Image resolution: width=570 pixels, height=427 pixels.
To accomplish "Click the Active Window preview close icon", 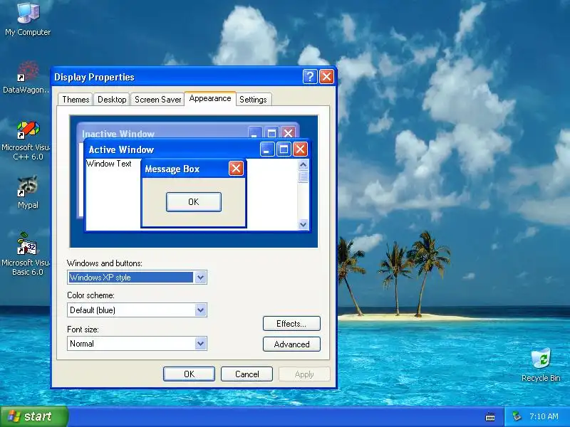I will [300, 149].
